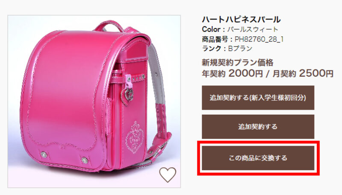Click product title ハートハピネスパール
The image size is (342, 195).
pyautogui.click(x=241, y=20)
